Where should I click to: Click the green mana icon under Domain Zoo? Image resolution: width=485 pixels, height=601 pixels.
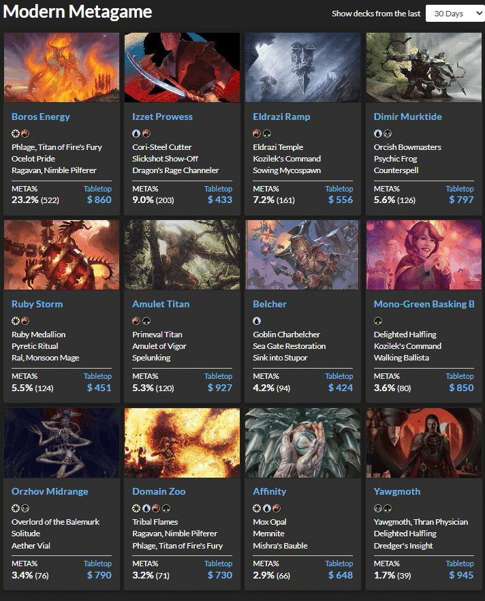pos(166,508)
